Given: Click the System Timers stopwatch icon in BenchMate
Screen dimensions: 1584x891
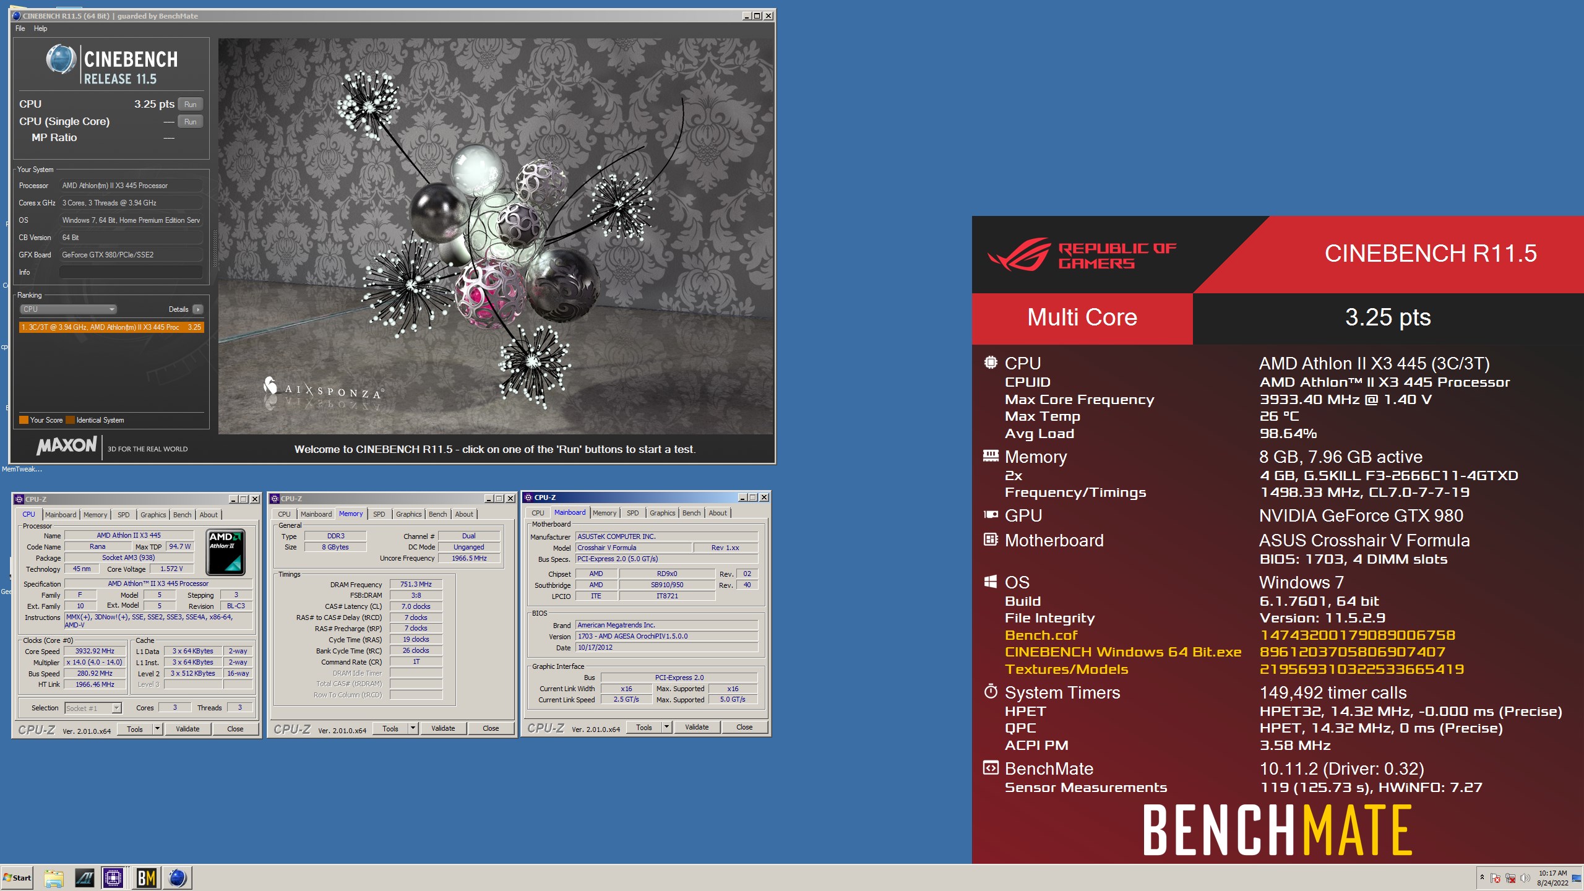Looking at the screenshot, I should 991,692.
